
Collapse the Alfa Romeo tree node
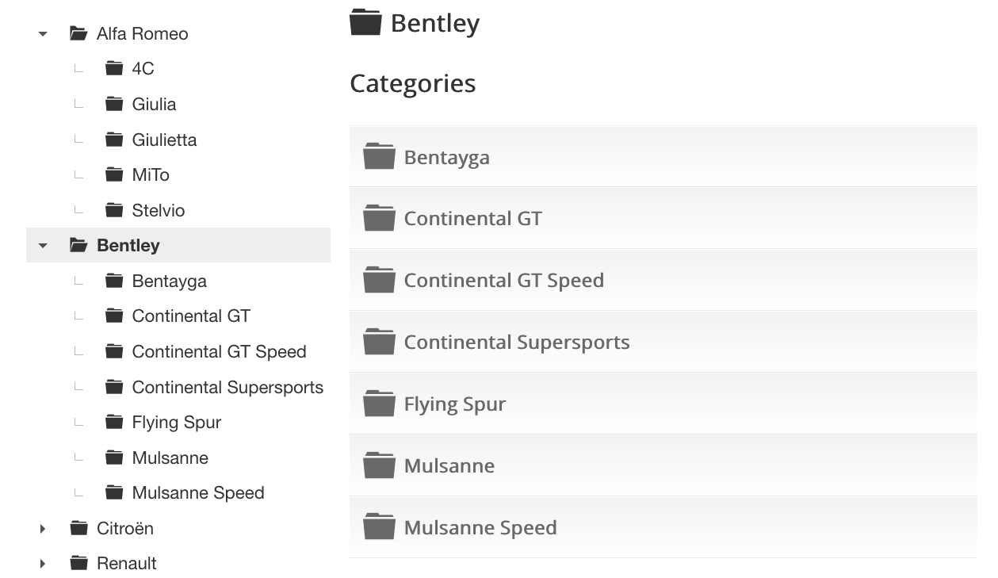click(x=43, y=34)
